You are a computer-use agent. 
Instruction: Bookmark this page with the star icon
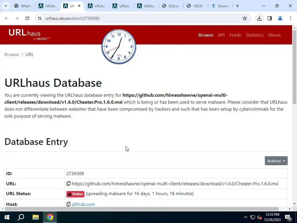click(245, 18)
